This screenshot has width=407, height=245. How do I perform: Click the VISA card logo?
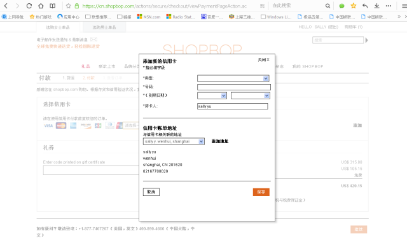click(x=48, y=126)
